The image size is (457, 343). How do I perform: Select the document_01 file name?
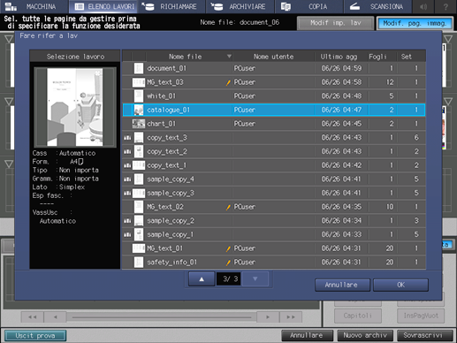click(x=166, y=68)
